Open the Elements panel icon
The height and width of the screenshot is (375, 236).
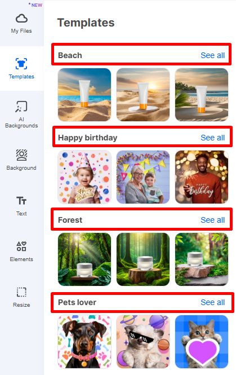[x=21, y=246]
